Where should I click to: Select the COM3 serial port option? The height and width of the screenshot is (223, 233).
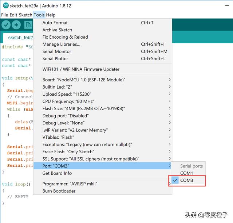[x=188, y=180]
